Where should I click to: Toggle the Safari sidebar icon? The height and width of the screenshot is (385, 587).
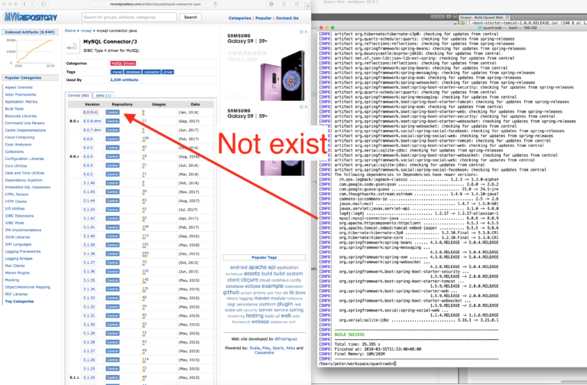pyautogui.click(x=44, y=4)
